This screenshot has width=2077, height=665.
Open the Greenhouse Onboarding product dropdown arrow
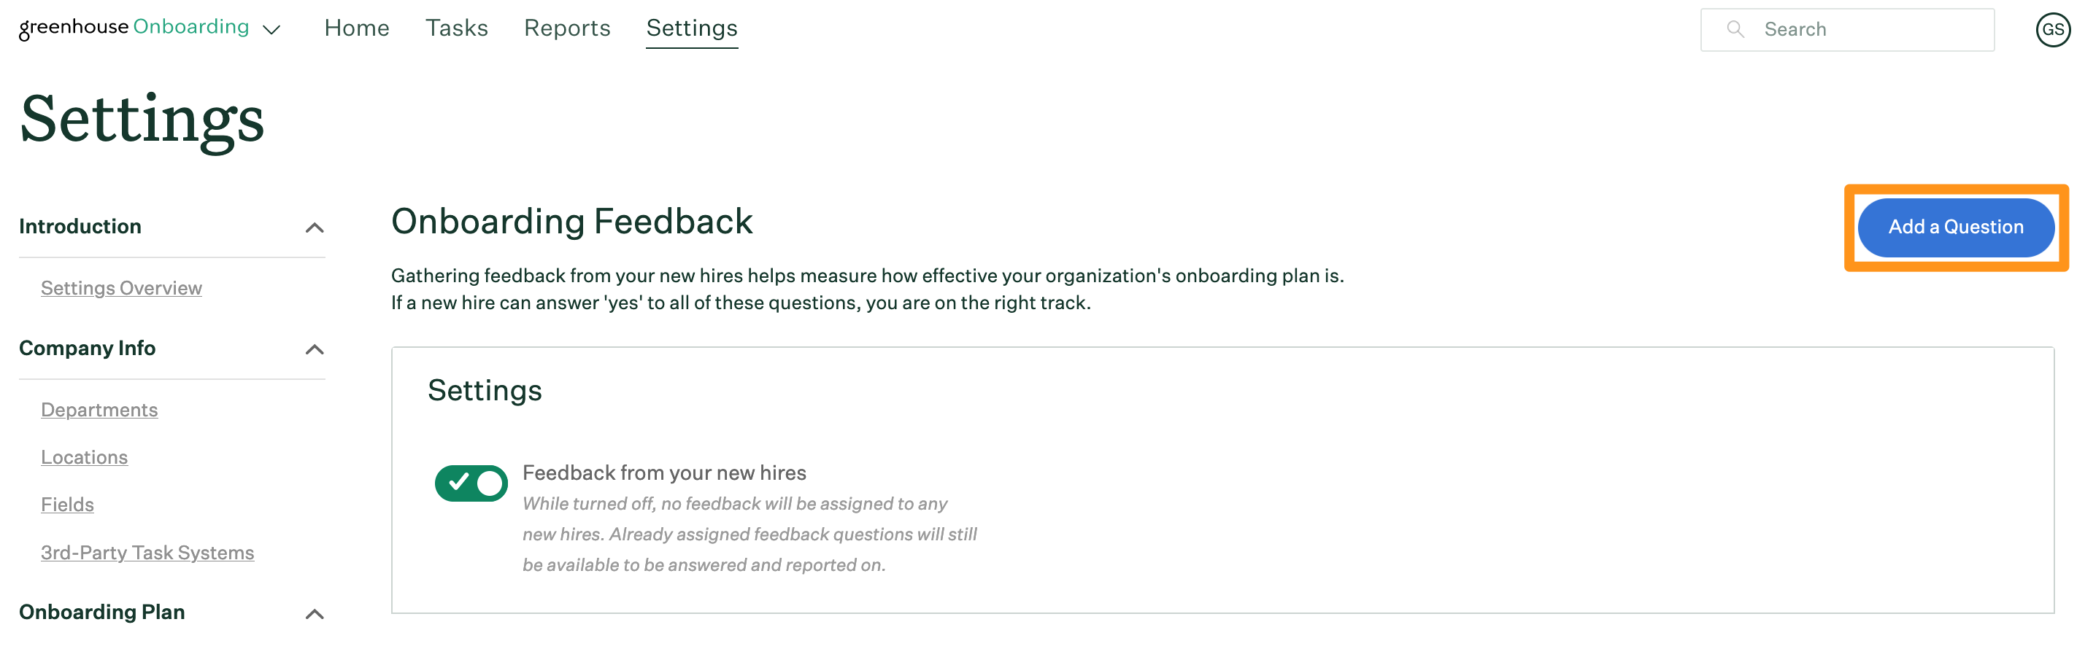(271, 31)
